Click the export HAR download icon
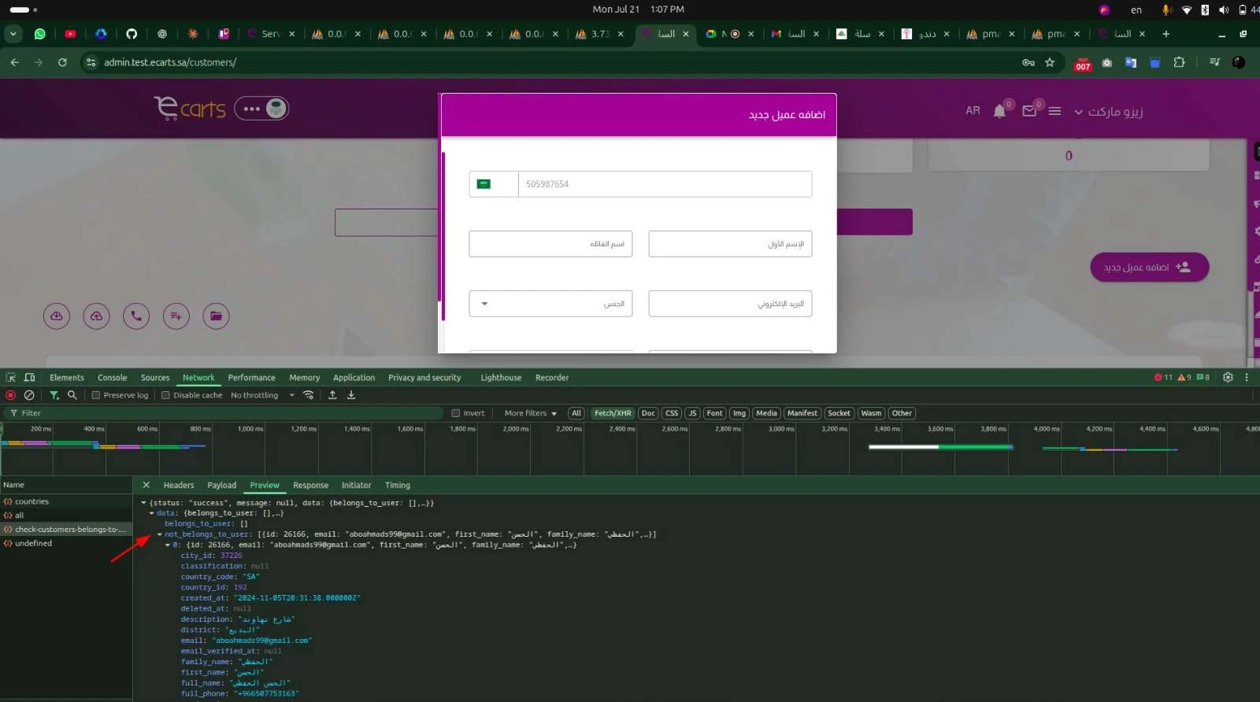The width and height of the screenshot is (1260, 702). (x=351, y=395)
